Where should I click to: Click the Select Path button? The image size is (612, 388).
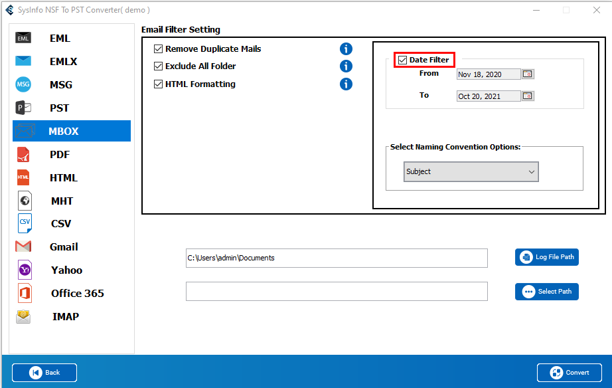click(x=546, y=292)
